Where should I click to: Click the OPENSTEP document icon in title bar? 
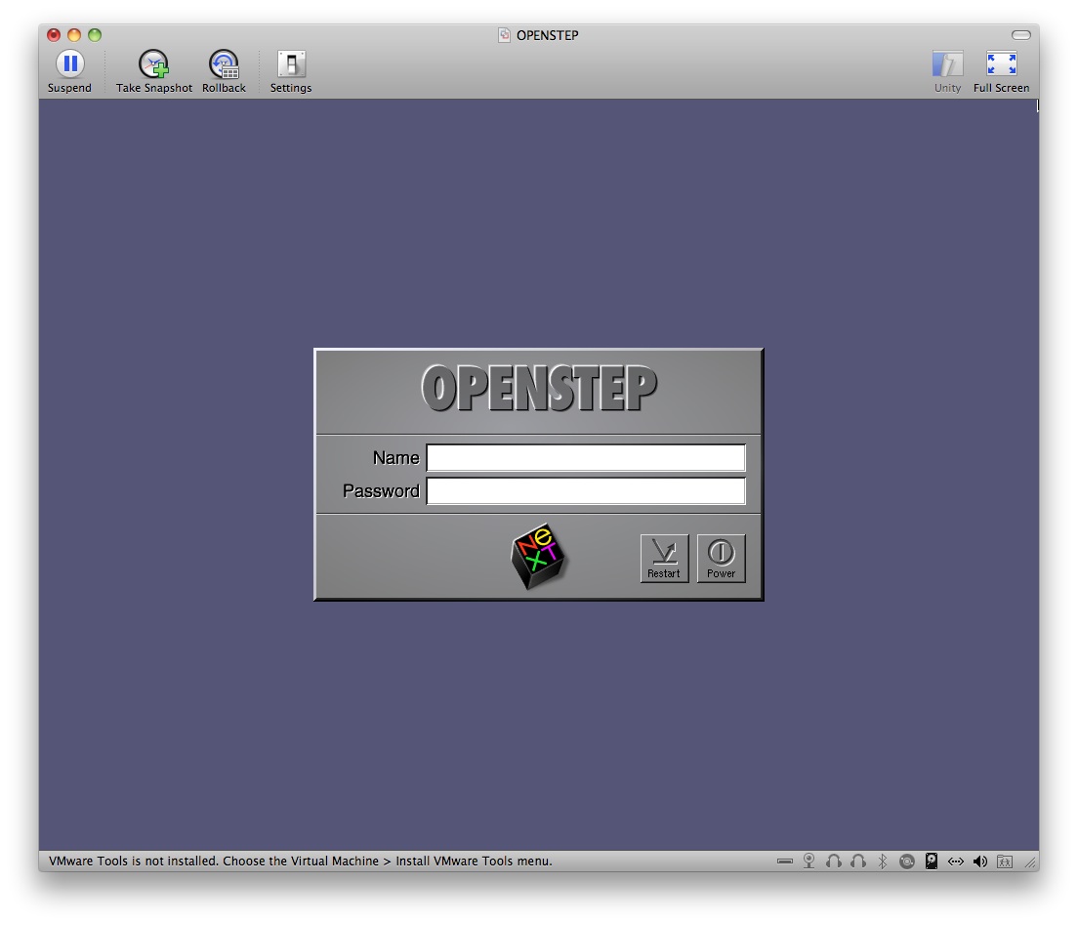504,35
